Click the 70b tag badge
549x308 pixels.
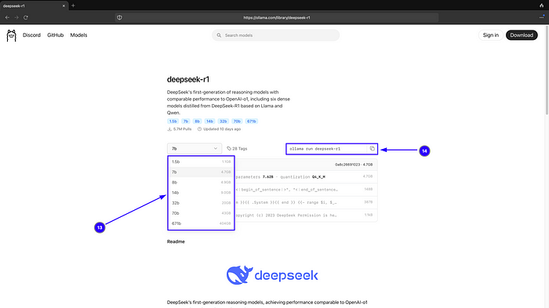237,121
